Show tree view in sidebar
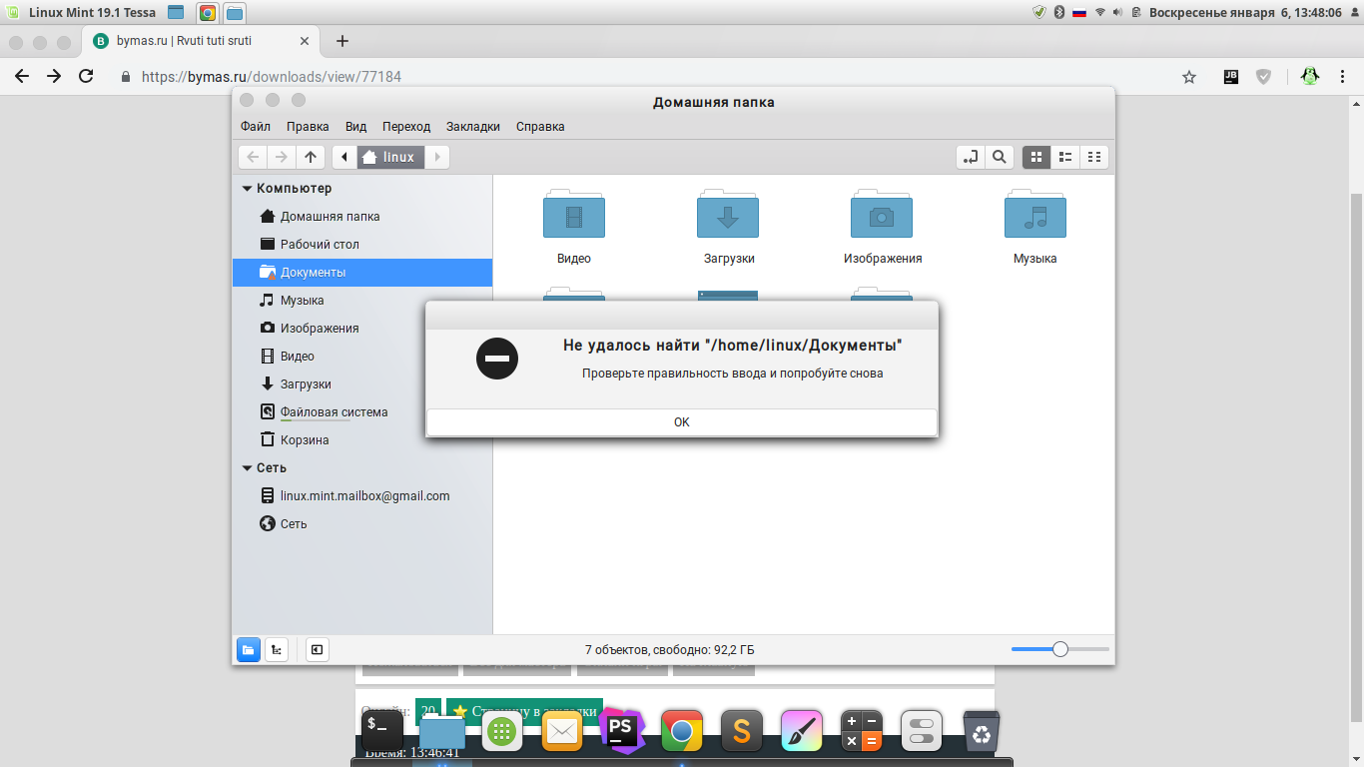Screen dimensions: 1364x767 point(277,649)
